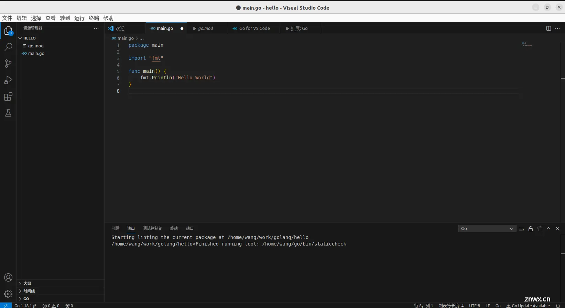Switch to the go.mod editor tab

(207, 28)
